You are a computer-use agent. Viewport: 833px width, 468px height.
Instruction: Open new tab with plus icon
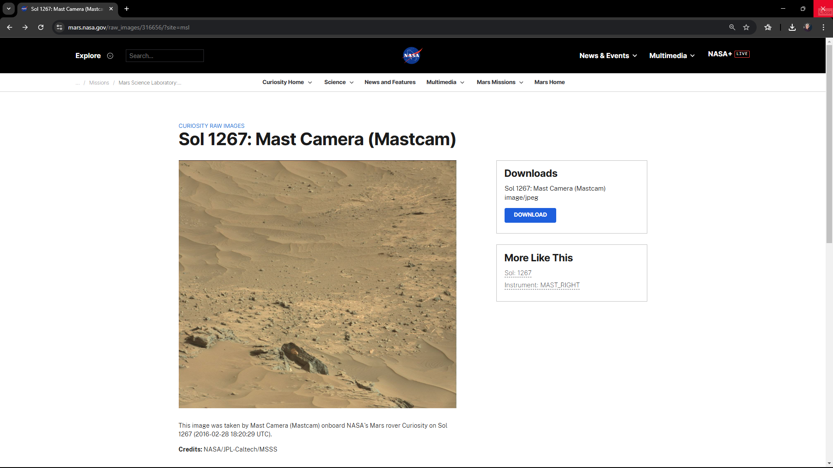tap(127, 9)
